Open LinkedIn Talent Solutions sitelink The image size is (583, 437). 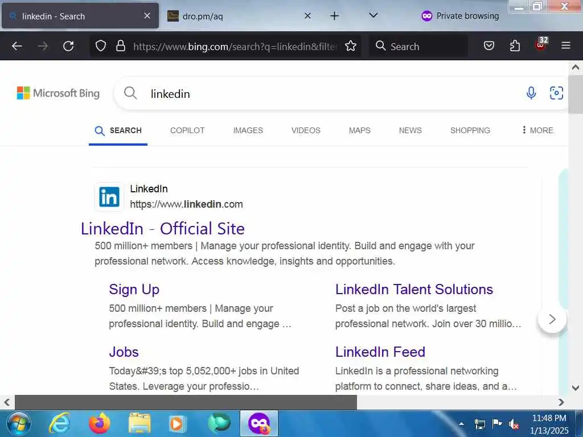click(x=414, y=290)
